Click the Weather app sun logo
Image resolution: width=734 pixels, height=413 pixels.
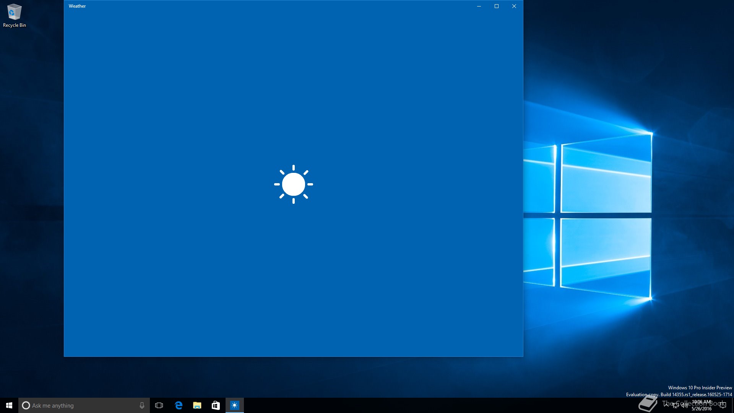293,184
